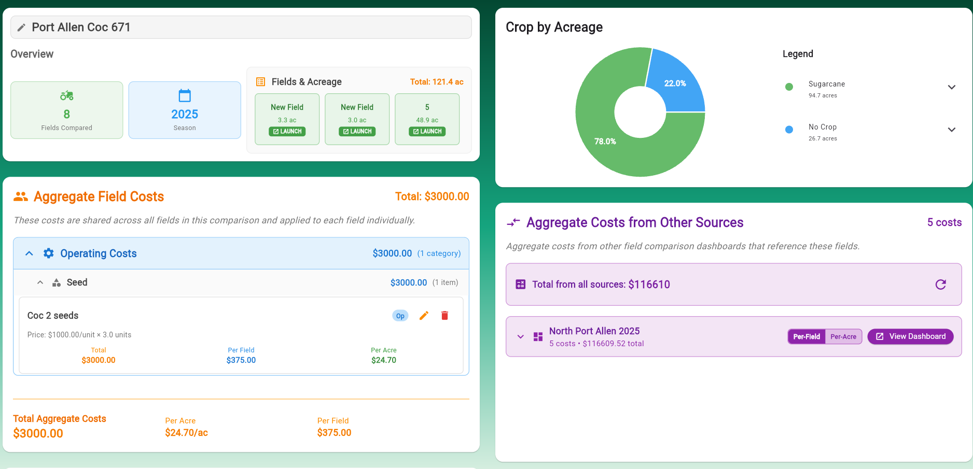Screen dimensions: 973x469
Task: Click the tractor icon in Fields Compared card
Action: coord(67,95)
